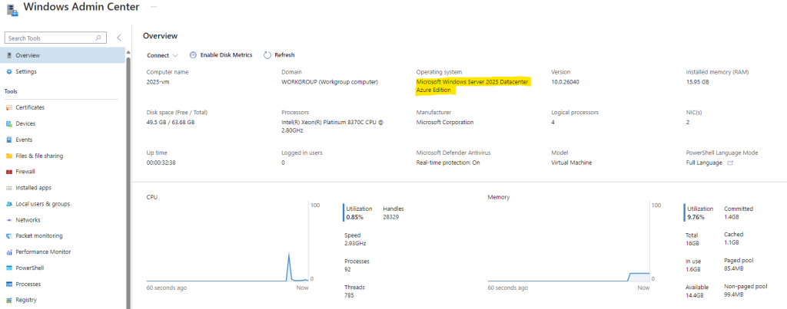The height and width of the screenshot is (309, 787).
Task: Open Local users & groups
Action: [62, 204]
